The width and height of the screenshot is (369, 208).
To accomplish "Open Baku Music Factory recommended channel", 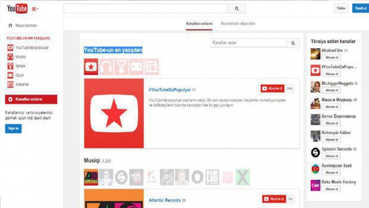I will [339, 182].
